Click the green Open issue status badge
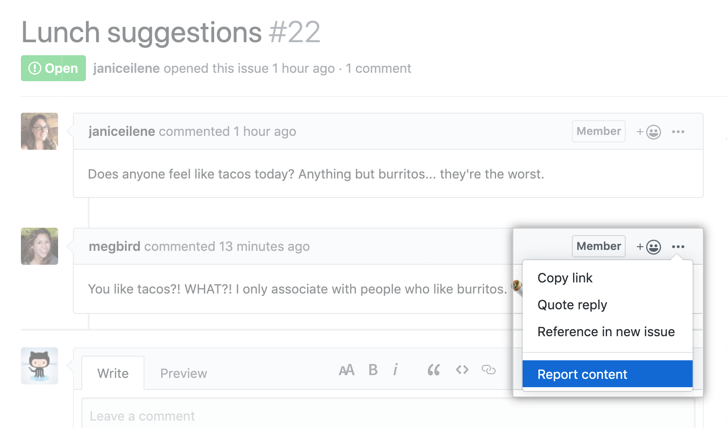The height and width of the screenshot is (428, 727). tap(53, 68)
